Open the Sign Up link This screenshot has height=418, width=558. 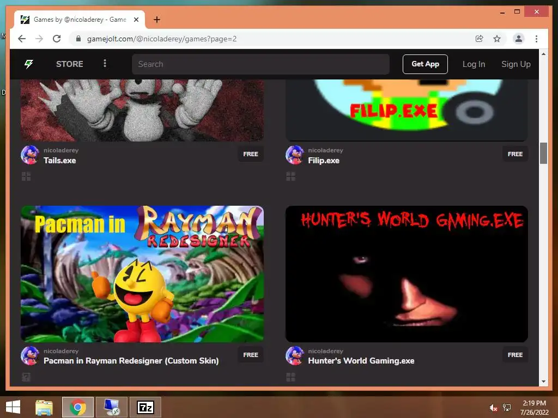click(515, 64)
